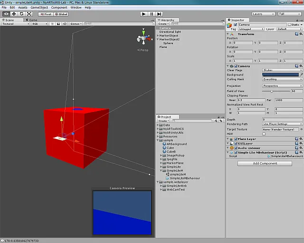Toggle GUILayer component checkbox
Screen dimensions: 304x243
pyautogui.click(x=236, y=143)
